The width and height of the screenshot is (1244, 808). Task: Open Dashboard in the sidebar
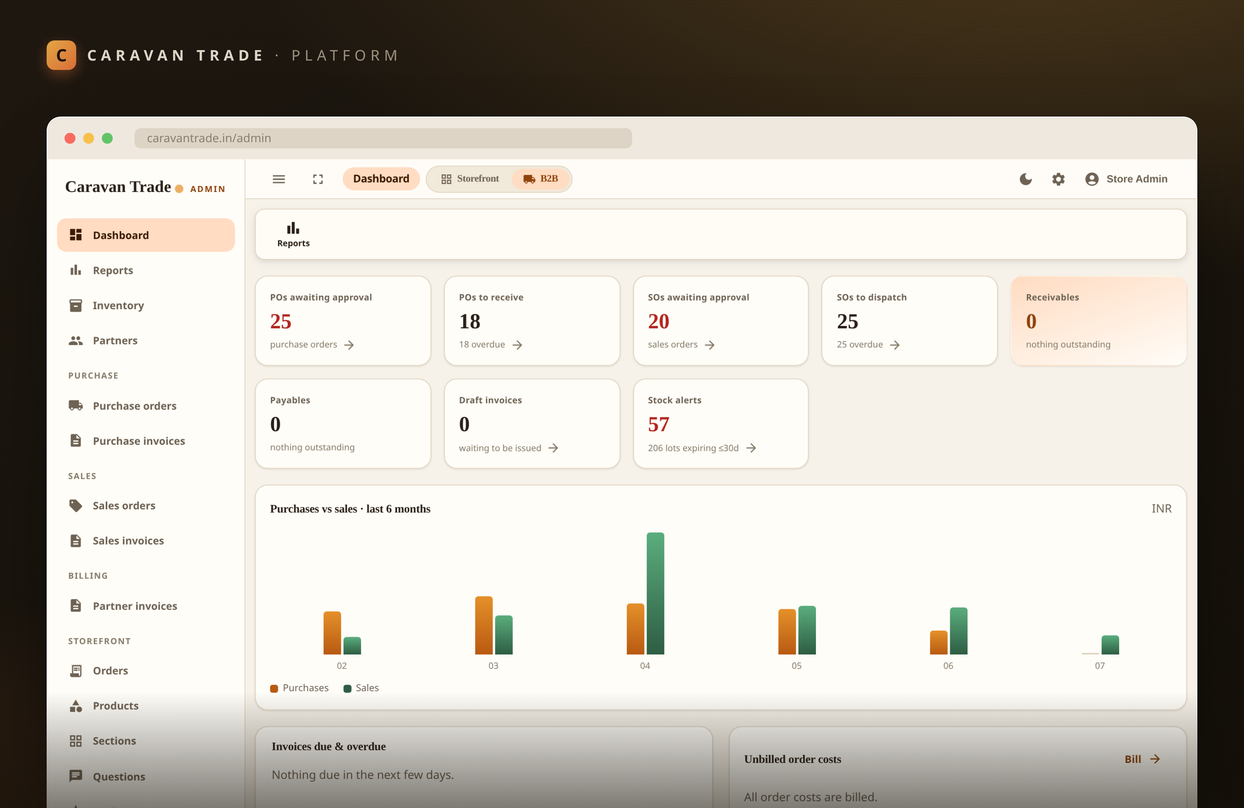click(146, 235)
